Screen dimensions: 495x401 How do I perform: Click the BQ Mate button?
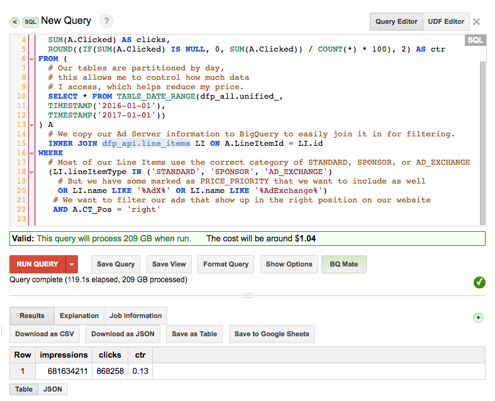coord(344,264)
